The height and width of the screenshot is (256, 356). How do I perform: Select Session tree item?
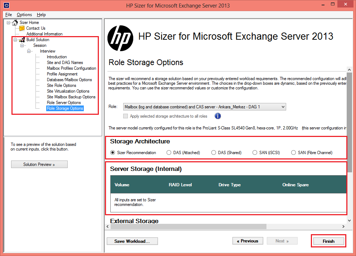[x=40, y=45]
